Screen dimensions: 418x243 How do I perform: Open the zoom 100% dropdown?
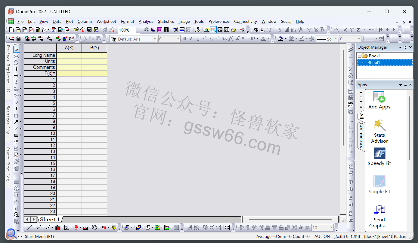point(138,30)
